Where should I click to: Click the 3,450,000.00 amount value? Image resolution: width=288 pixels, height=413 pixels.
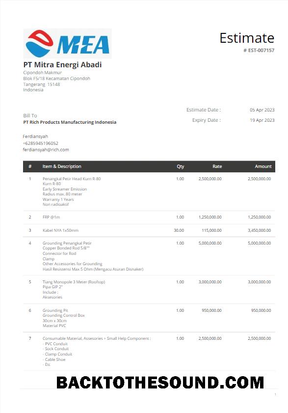click(260, 230)
